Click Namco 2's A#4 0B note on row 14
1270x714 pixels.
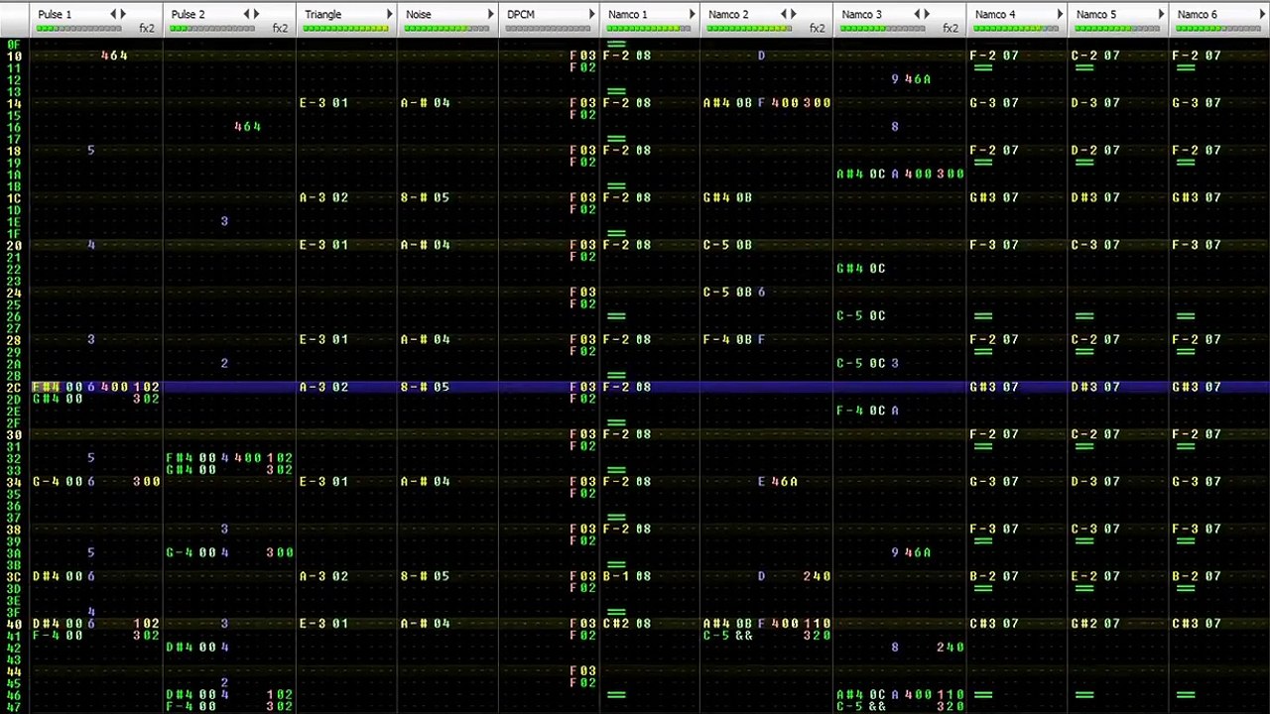click(x=728, y=103)
